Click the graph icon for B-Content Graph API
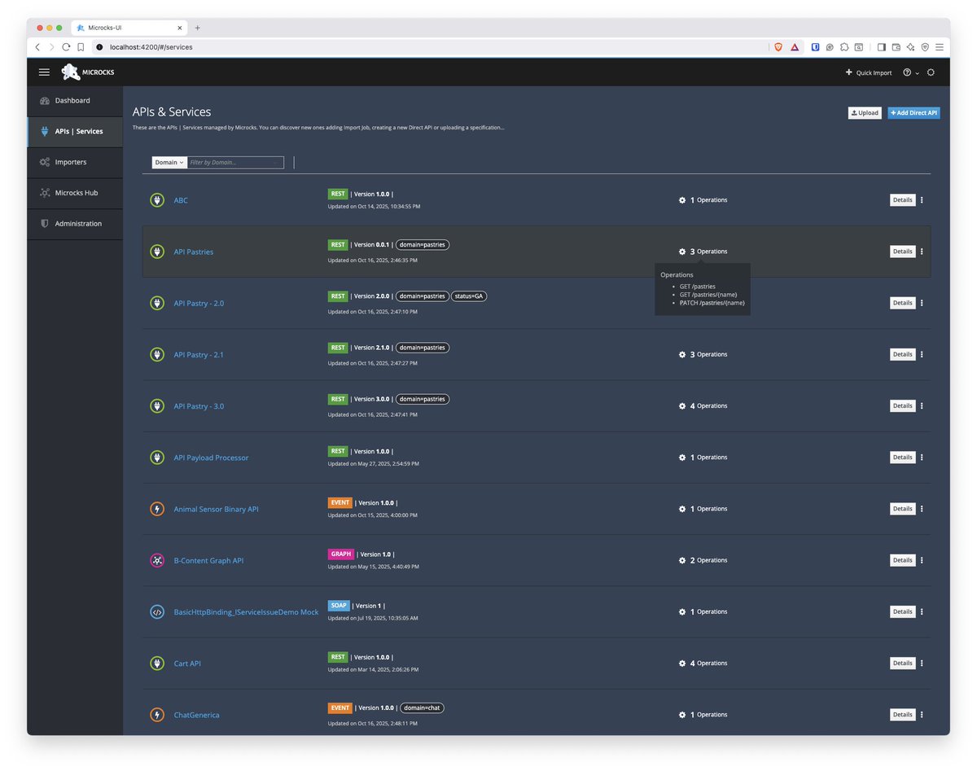 pyautogui.click(x=157, y=560)
